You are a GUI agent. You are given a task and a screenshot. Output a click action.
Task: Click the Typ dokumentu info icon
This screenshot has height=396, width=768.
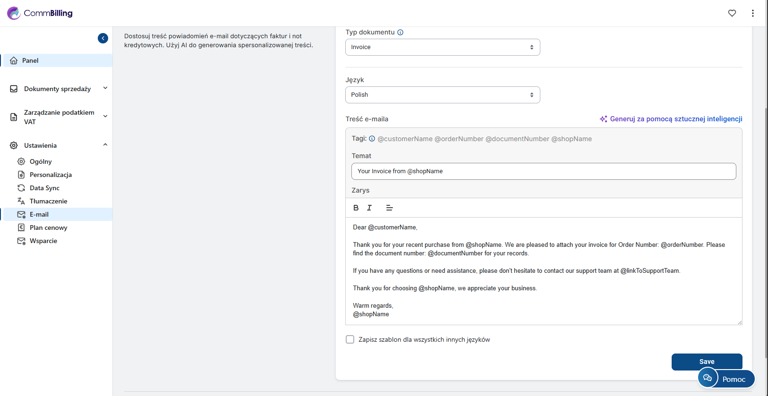pos(400,33)
